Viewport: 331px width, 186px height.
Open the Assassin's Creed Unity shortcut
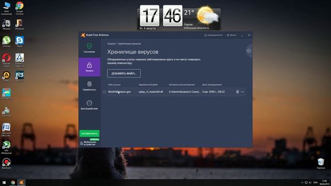(20, 60)
